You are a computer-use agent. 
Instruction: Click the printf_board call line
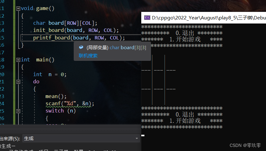[x=79, y=38]
